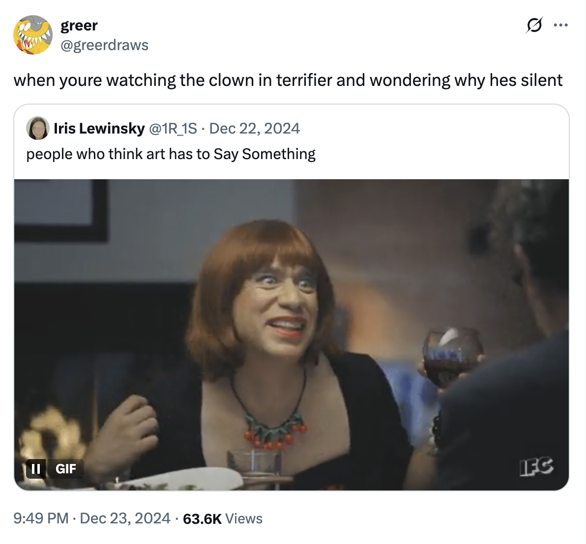The width and height of the screenshot is (586, 544).
Task: Open the quoted post's Dec 22, 2024 date
Action: (x=254, y=128)
